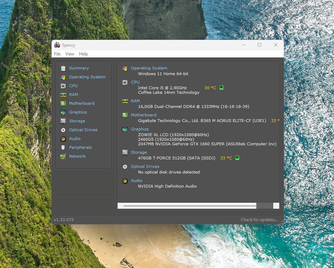Image resolution: width=334 pixels, height=268 pixels.
Task: Open the Help menu
Action: [83, 54]
